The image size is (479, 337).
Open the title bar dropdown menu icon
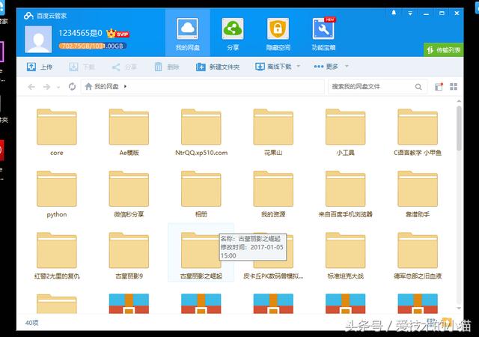pos(410,13)
